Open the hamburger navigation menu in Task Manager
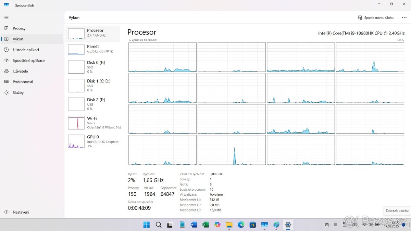 coord(6,17)
